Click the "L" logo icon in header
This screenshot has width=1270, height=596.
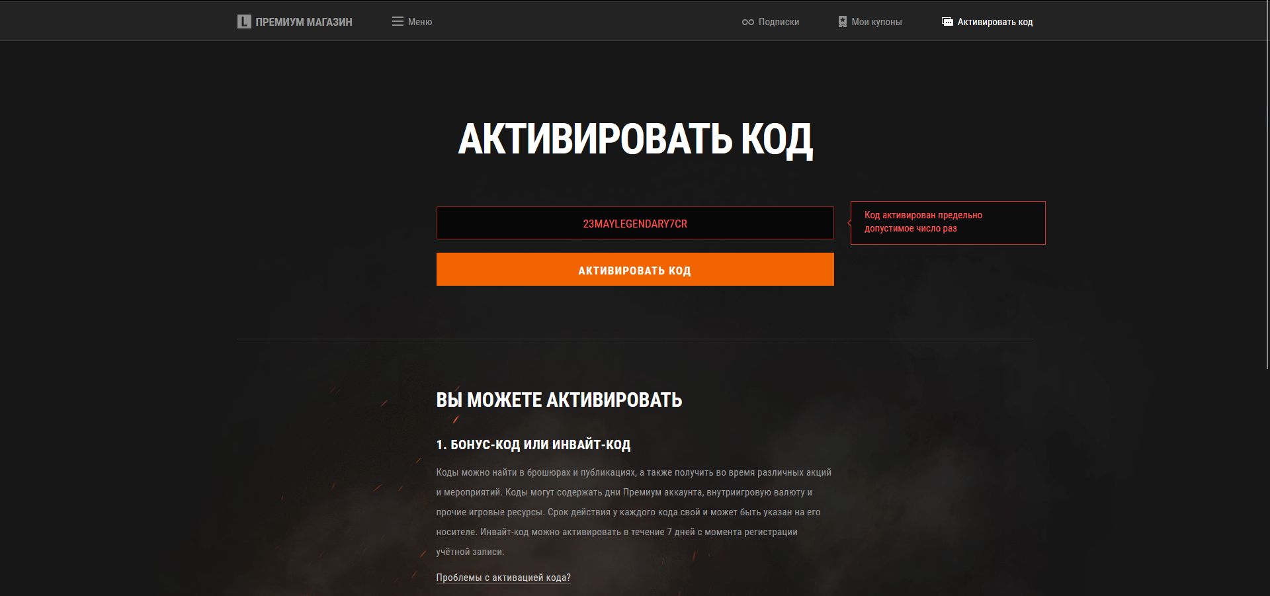tap(244, 22)
